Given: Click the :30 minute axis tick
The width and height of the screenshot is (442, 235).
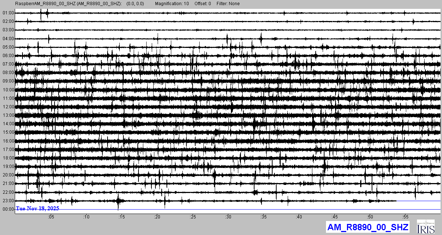Looking at the screenshot, I should click(228, 217).
